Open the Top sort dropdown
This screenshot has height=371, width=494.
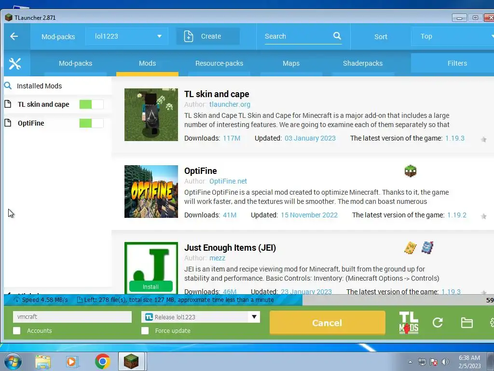pos(453,36)
